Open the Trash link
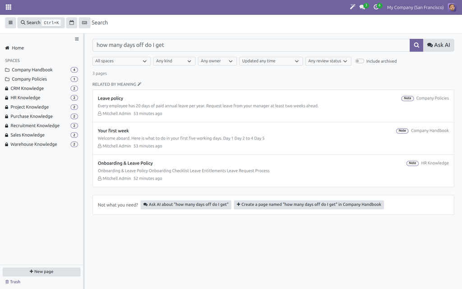Viewport: 462px width, 289px height. point(13,282)
